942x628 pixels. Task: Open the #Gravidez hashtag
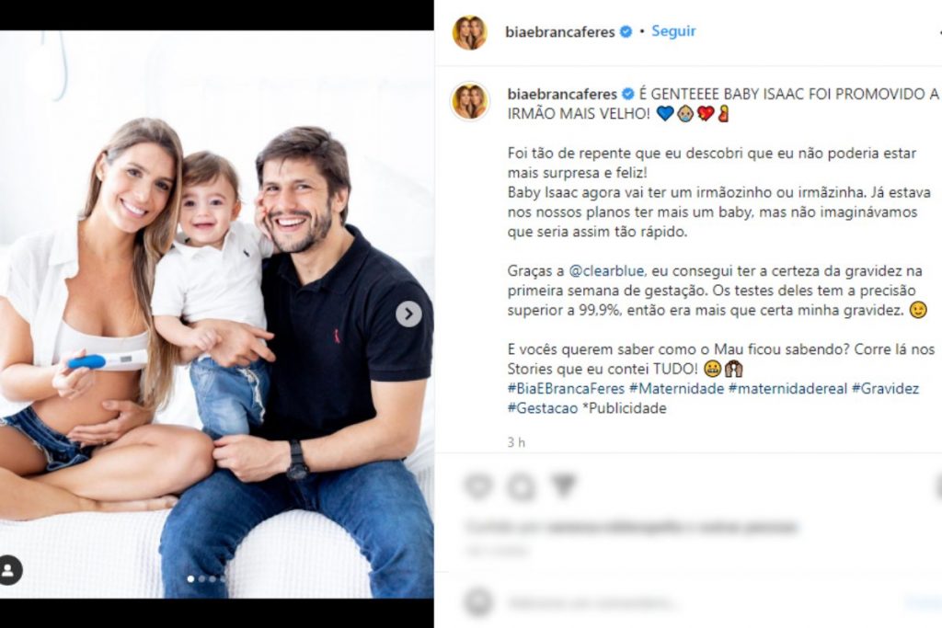tap(885, 388)
